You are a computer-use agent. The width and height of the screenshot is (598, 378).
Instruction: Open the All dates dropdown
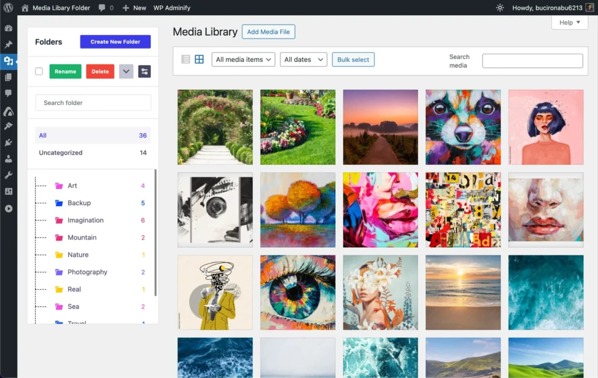pyautogui.click(x=304, y=60)
